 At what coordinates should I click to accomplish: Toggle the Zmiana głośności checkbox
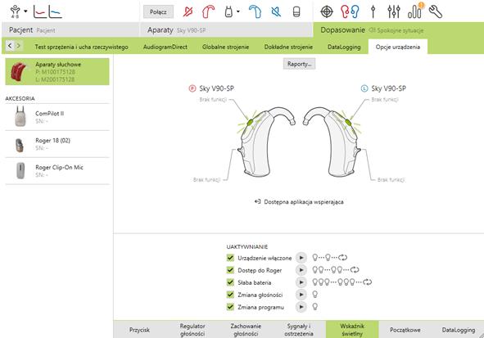(x=230, y=295)
